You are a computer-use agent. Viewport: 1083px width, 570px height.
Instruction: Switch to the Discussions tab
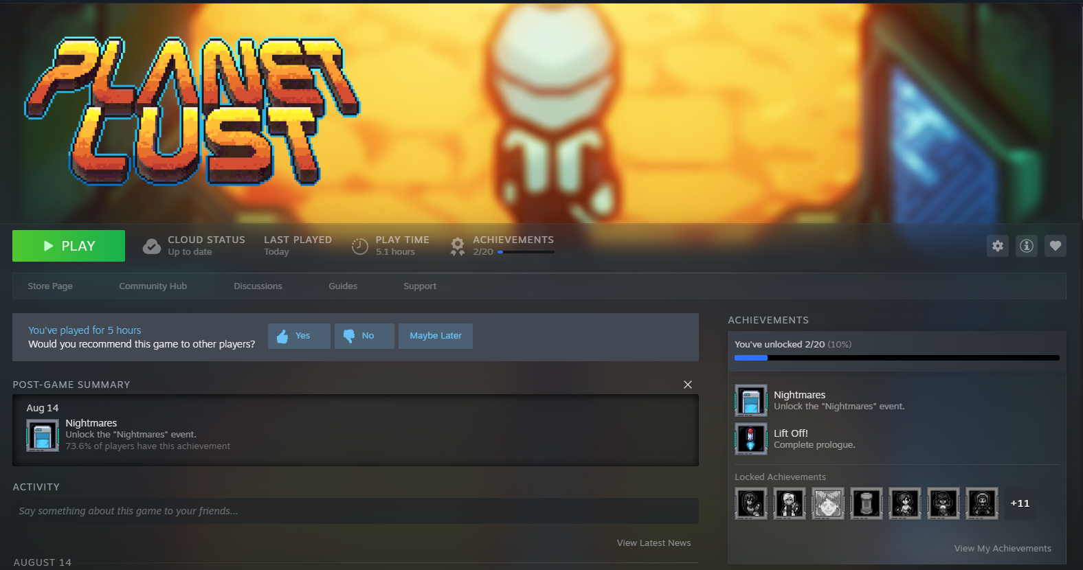coord(258,286)
